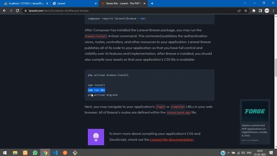Click the share page icon
Screen dimensions: 277x156
click(239, 10)
